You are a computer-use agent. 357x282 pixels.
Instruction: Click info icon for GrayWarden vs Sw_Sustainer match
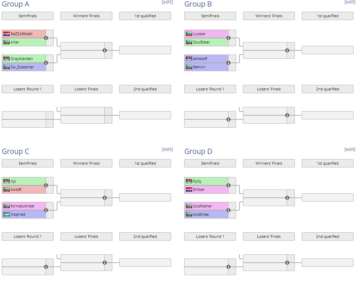(x=46, y=63)
